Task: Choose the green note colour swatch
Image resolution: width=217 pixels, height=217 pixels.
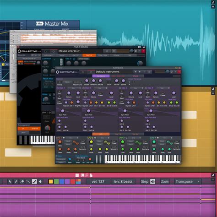Action: click(x=56, y=182)
